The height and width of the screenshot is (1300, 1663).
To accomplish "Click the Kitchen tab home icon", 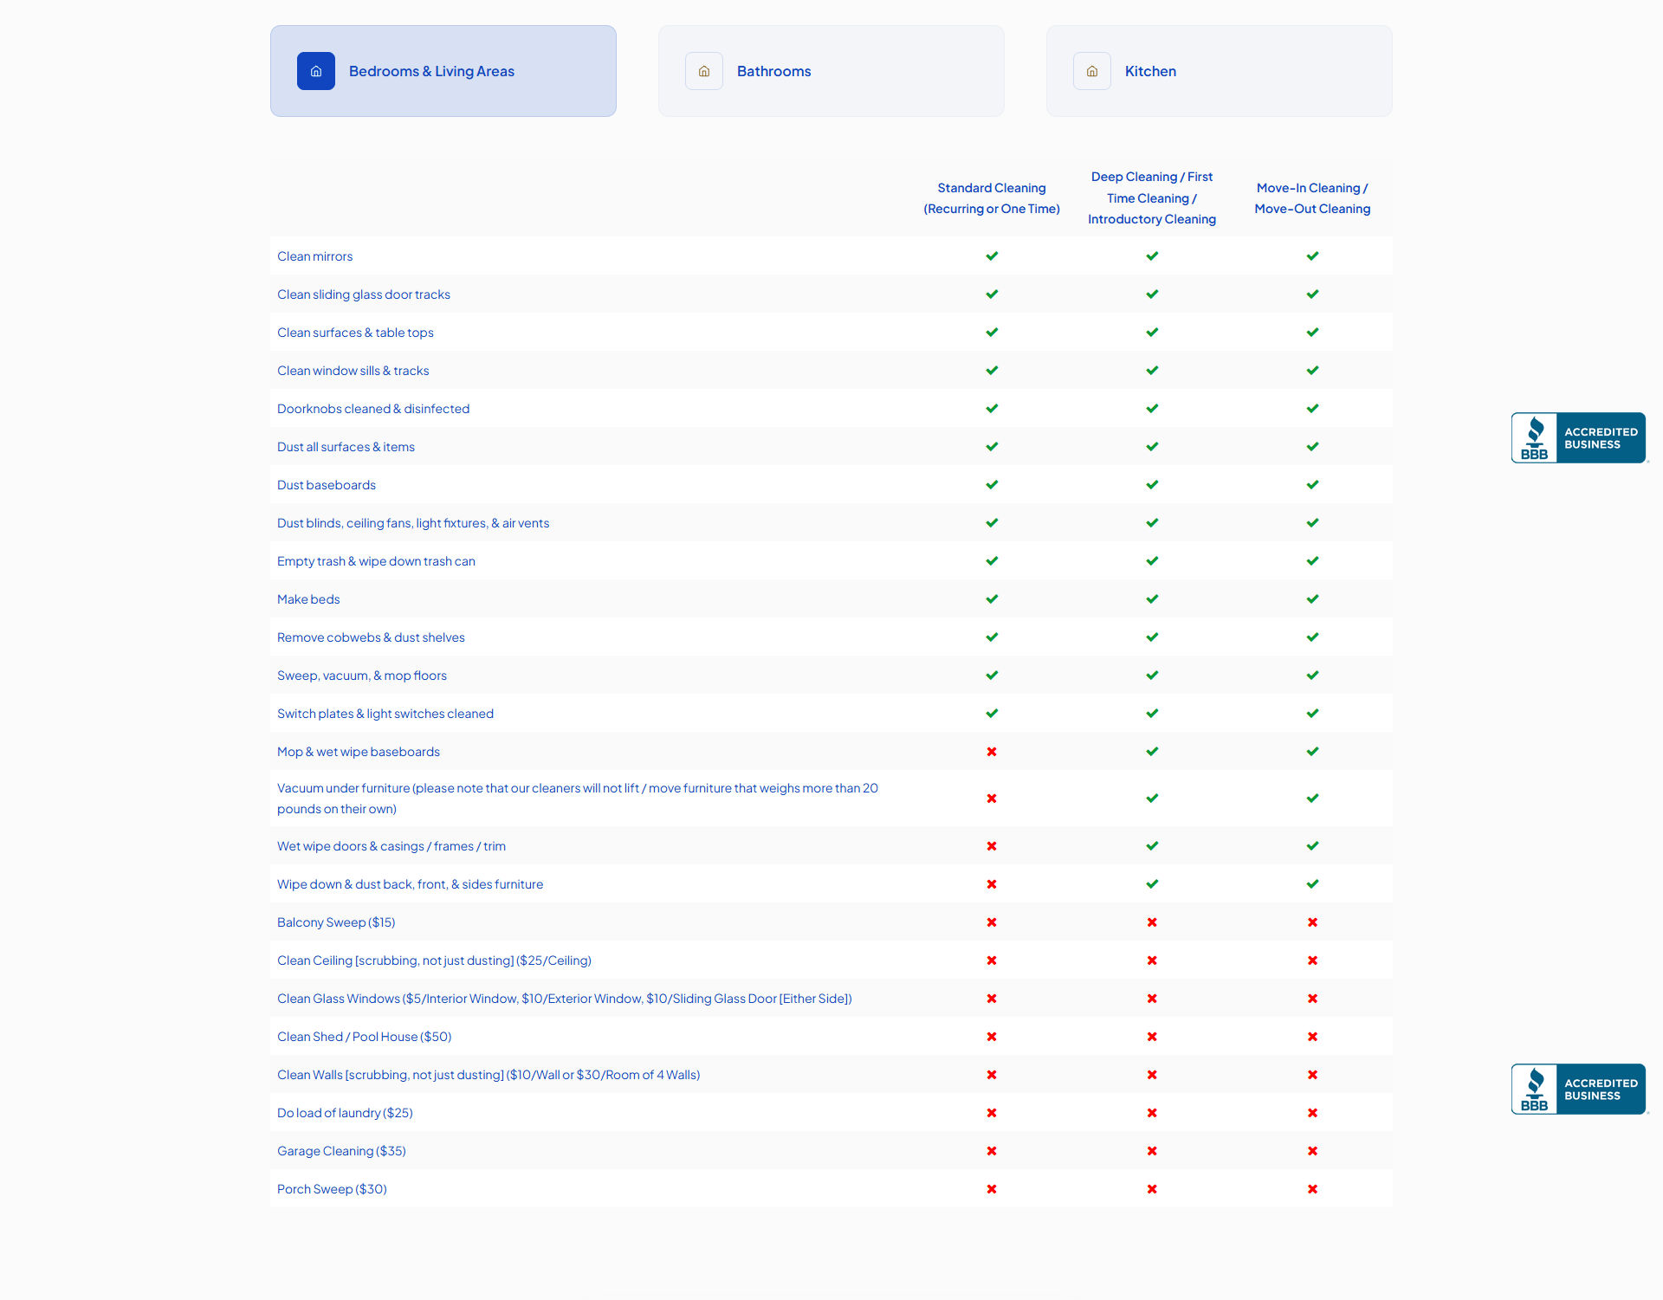I will tap(1092, 71).
